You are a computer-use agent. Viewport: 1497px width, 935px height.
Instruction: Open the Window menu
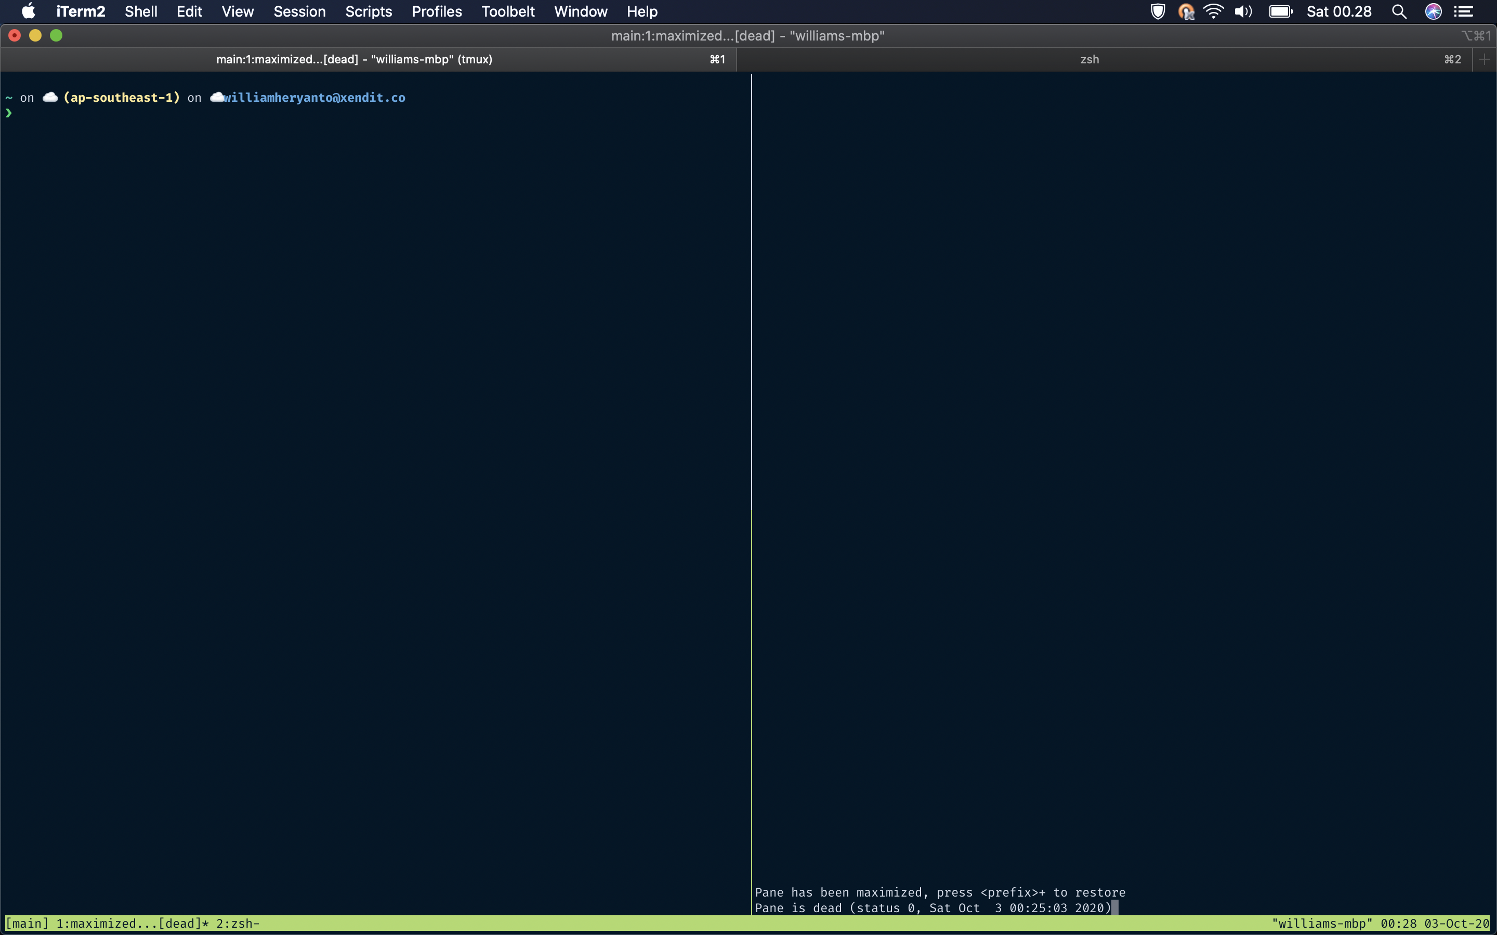[581, 11]
